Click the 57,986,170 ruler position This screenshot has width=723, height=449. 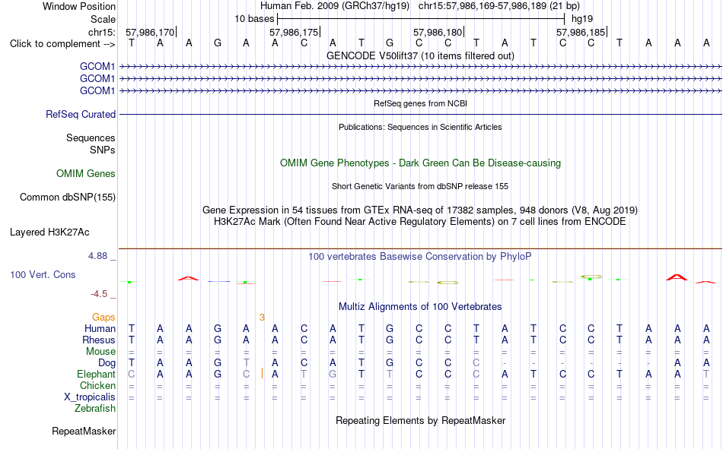click(x=150, y=32)
